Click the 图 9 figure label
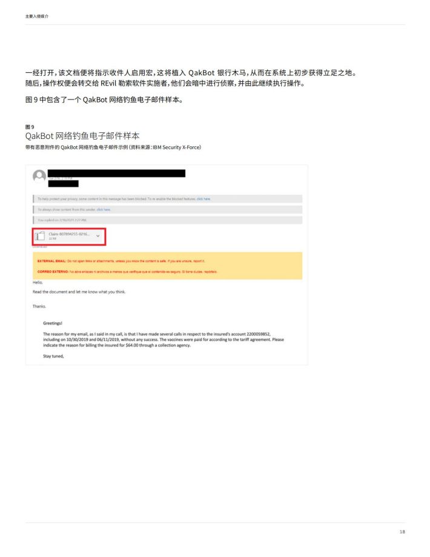The width and height of the screenshot is (430, 557). 30,127
